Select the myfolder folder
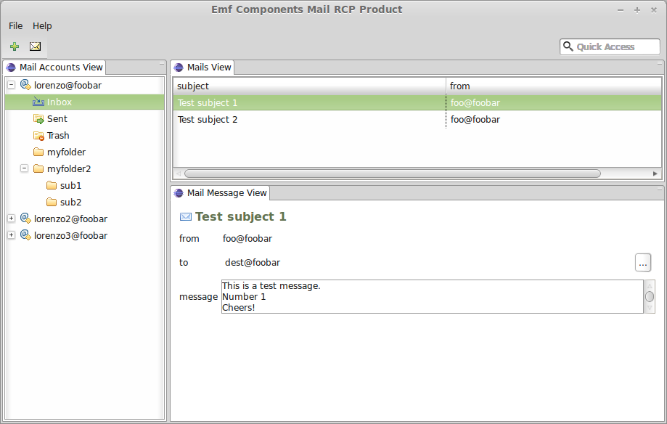 66,152
